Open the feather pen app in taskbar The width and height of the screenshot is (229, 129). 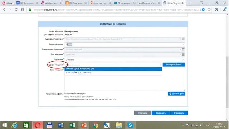107,125
